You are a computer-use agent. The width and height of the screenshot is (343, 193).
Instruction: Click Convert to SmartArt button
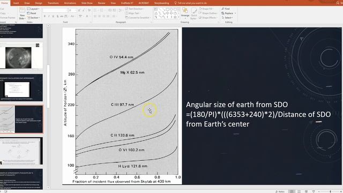point(138,18)
